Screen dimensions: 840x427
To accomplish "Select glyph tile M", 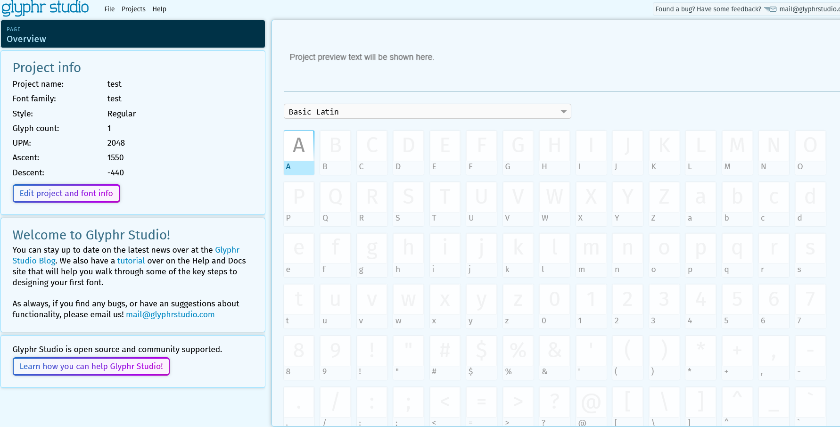I will pyautogui.click(x=737, y=153).
